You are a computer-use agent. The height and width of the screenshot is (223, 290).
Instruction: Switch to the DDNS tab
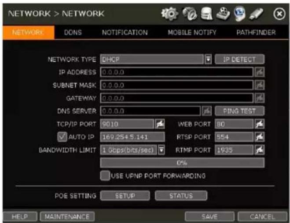(x=73, y=33)
